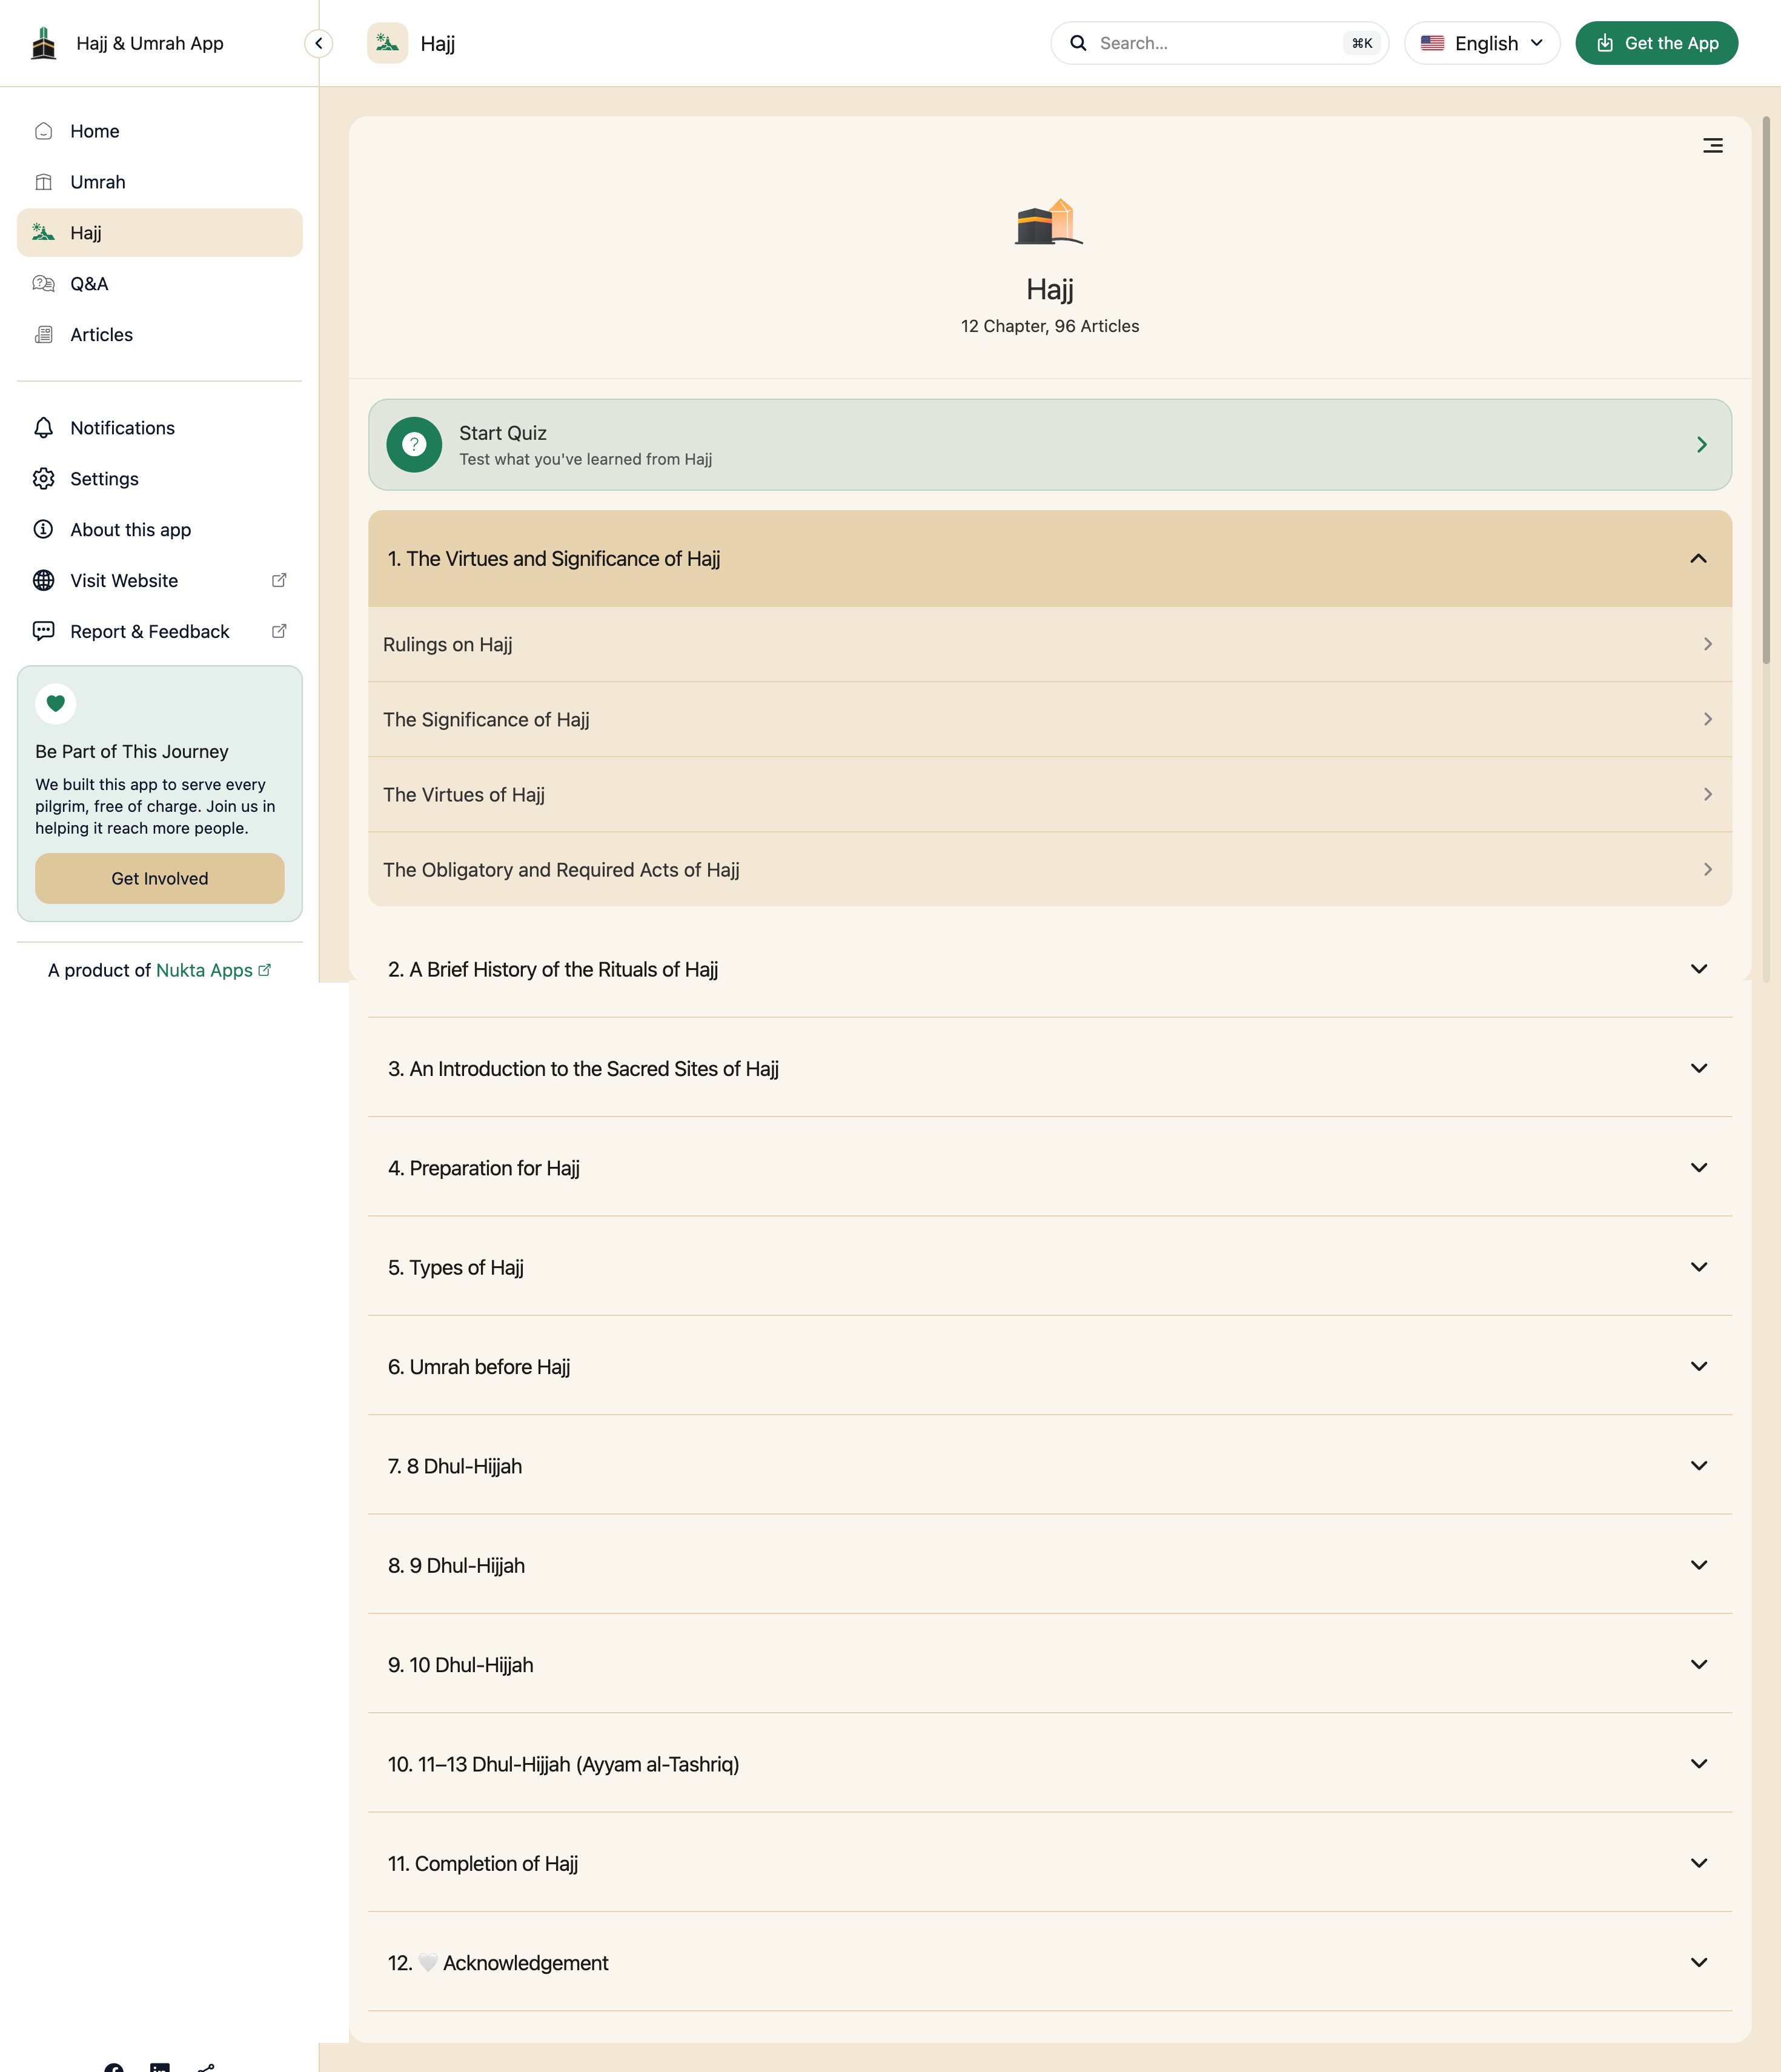
Task: Click the Visit Website globe icon
Action: (43, 581)
